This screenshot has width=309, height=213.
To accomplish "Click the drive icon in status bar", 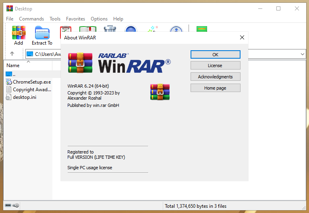I will (8, 205).
